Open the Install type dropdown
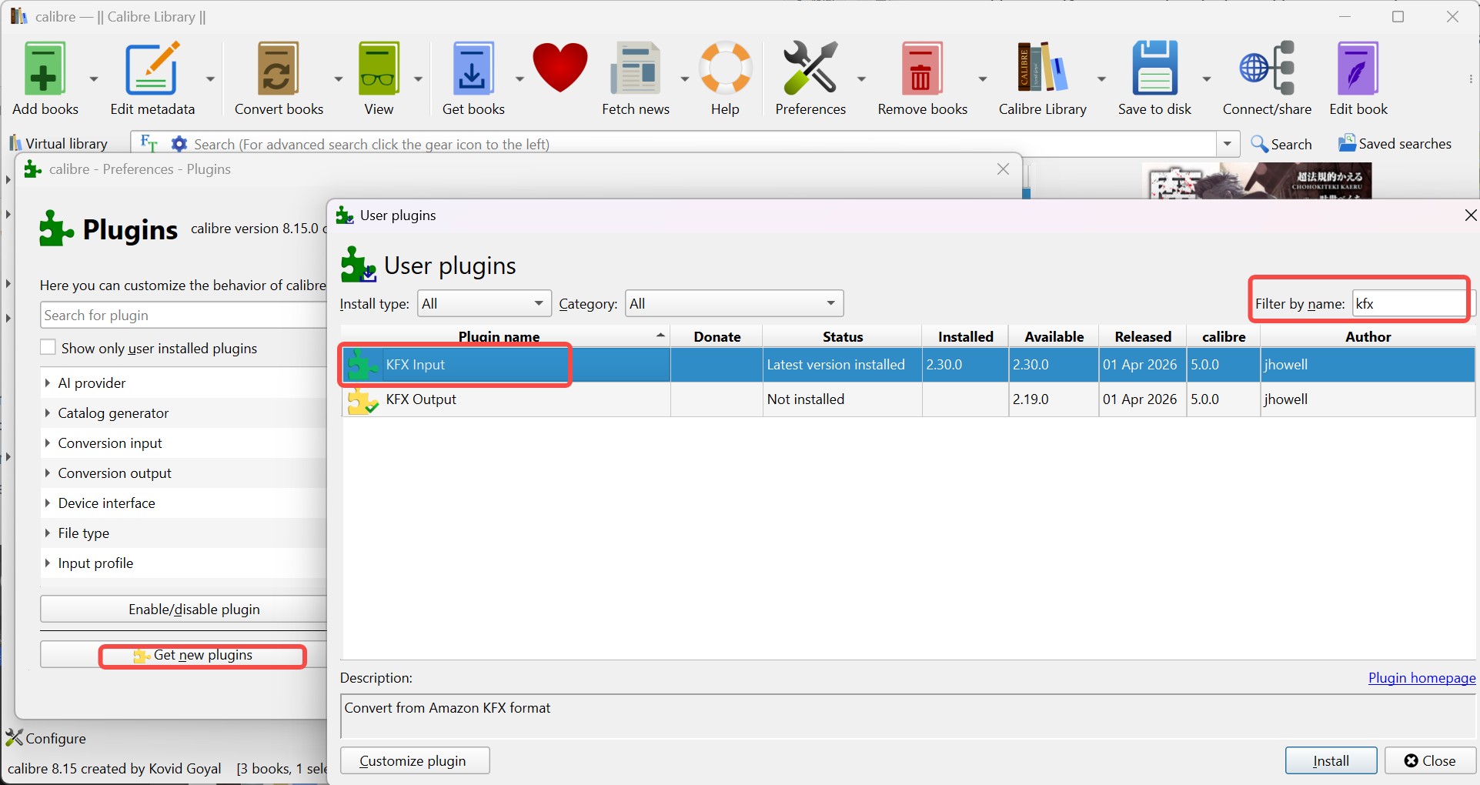The height and width of the screenshot is (785, 1480). point(483,303)
